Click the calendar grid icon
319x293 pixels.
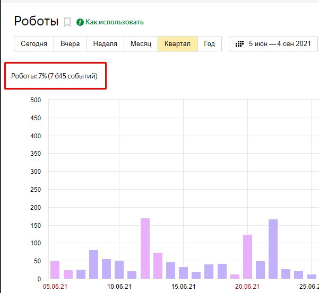[x=239, y=44]
